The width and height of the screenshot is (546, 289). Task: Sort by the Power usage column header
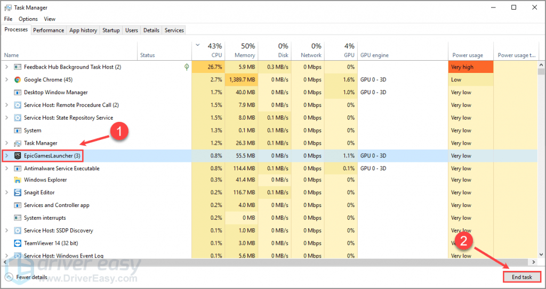point(471,51)
